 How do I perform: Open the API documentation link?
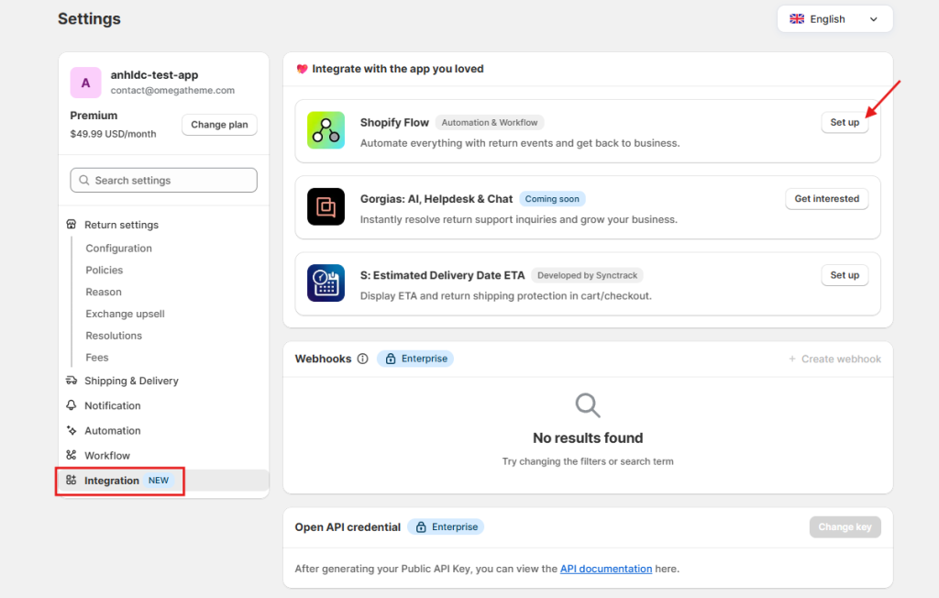point(605,568)
